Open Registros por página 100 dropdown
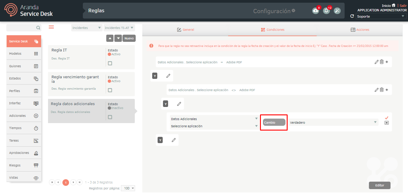 (128, 188)
